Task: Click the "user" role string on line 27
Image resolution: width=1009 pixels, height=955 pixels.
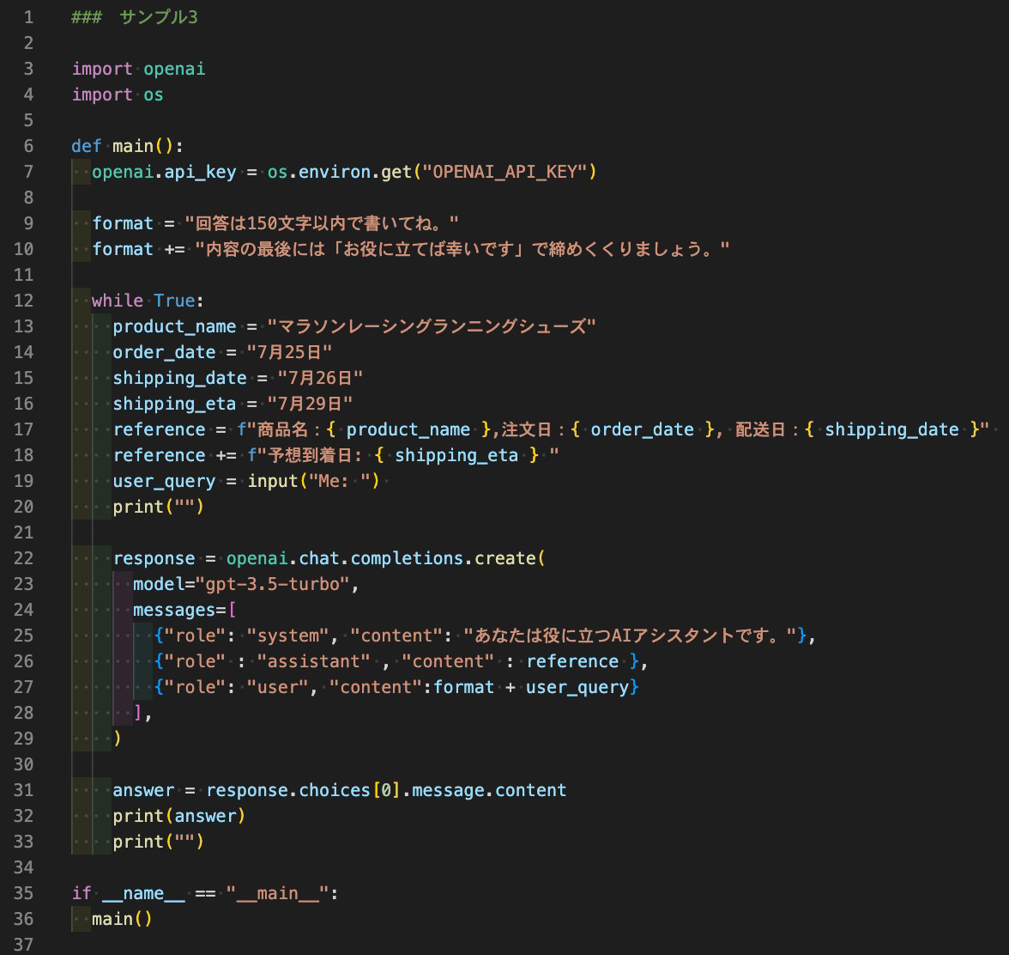Action: coord(277,687)
